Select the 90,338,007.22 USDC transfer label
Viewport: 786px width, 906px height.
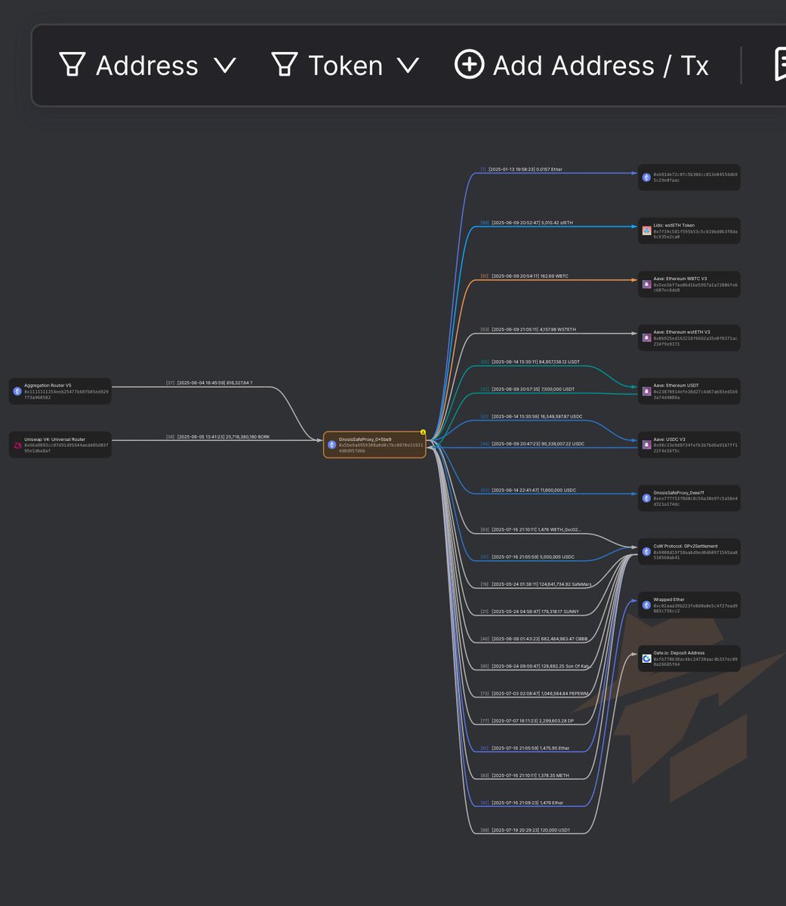532,443
